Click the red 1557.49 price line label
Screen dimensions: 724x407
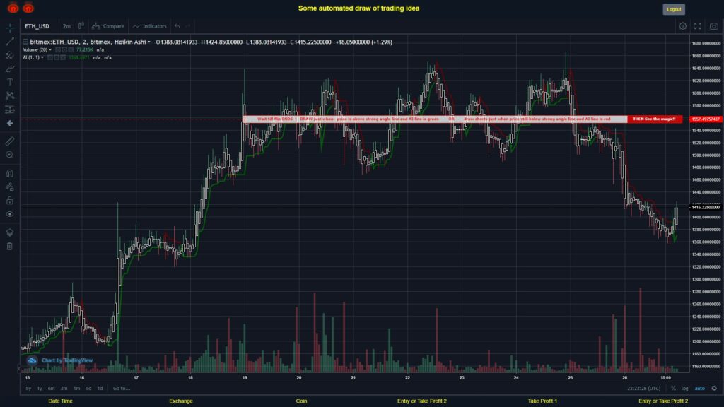click(x=706, y=119)
